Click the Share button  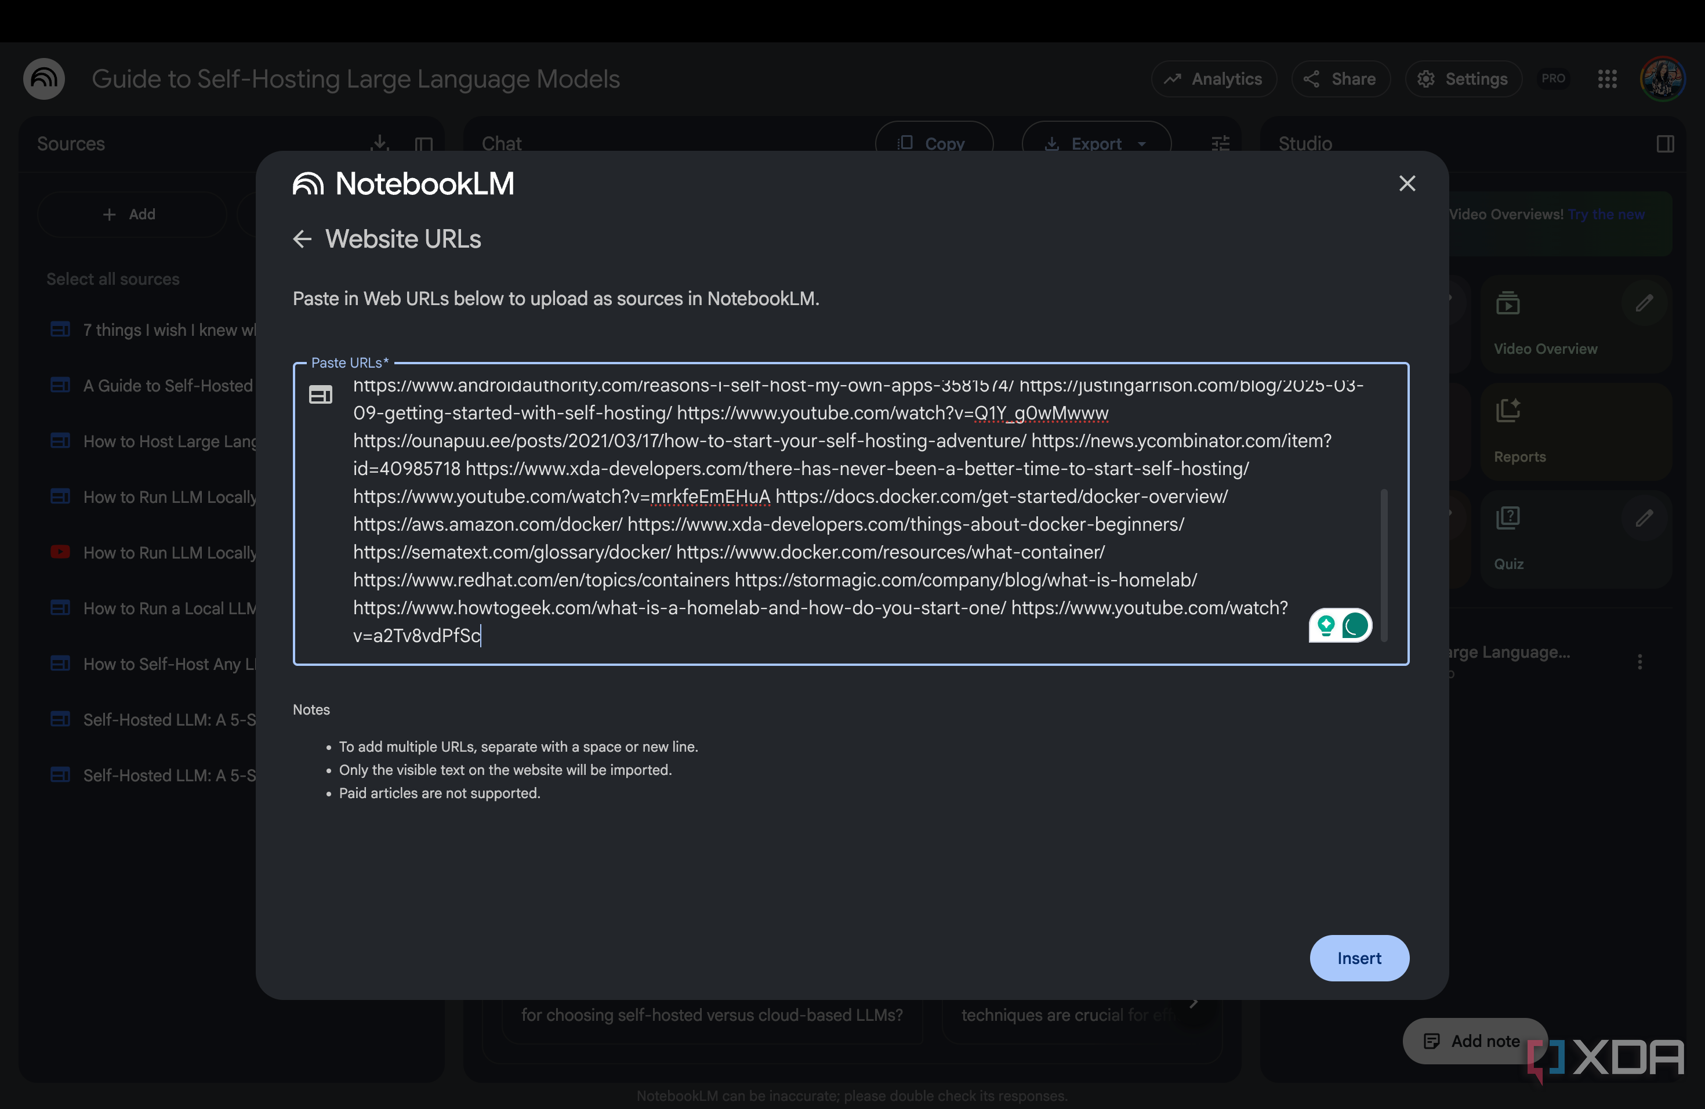(x=1340, y=79)
